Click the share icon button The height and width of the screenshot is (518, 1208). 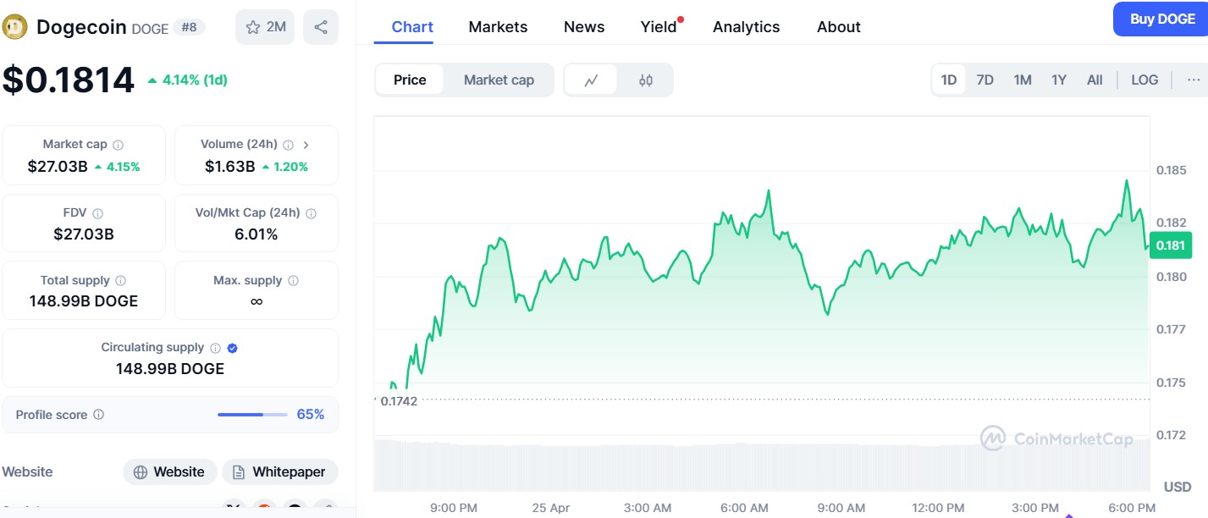click(321, 27)
